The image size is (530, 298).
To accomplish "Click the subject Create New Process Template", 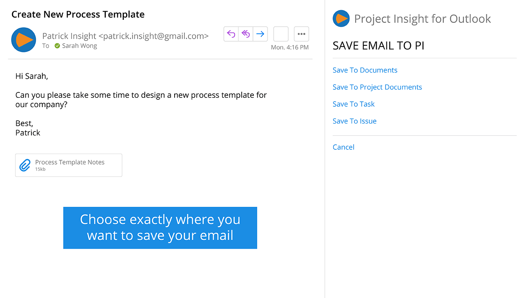I will coord(78,15).
